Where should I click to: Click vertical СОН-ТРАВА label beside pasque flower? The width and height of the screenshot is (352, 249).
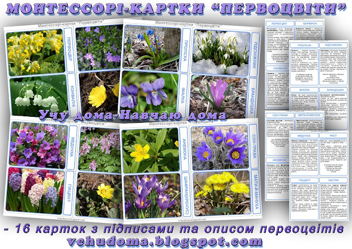click(254, 146)
